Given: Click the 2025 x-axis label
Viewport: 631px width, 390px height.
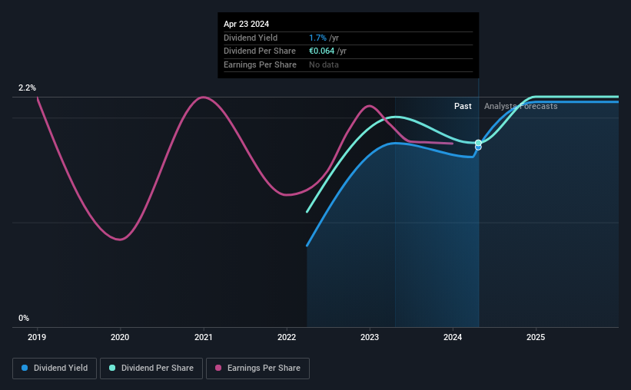Looking at the screenshot, I should [x=536, y=337].
